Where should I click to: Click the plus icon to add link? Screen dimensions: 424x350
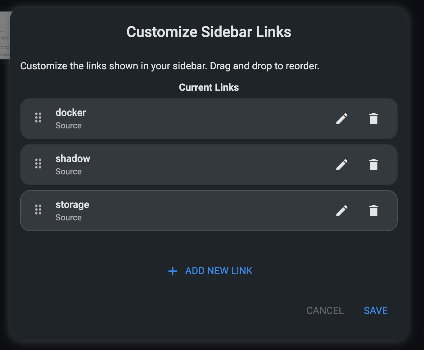tap(173, 271)
